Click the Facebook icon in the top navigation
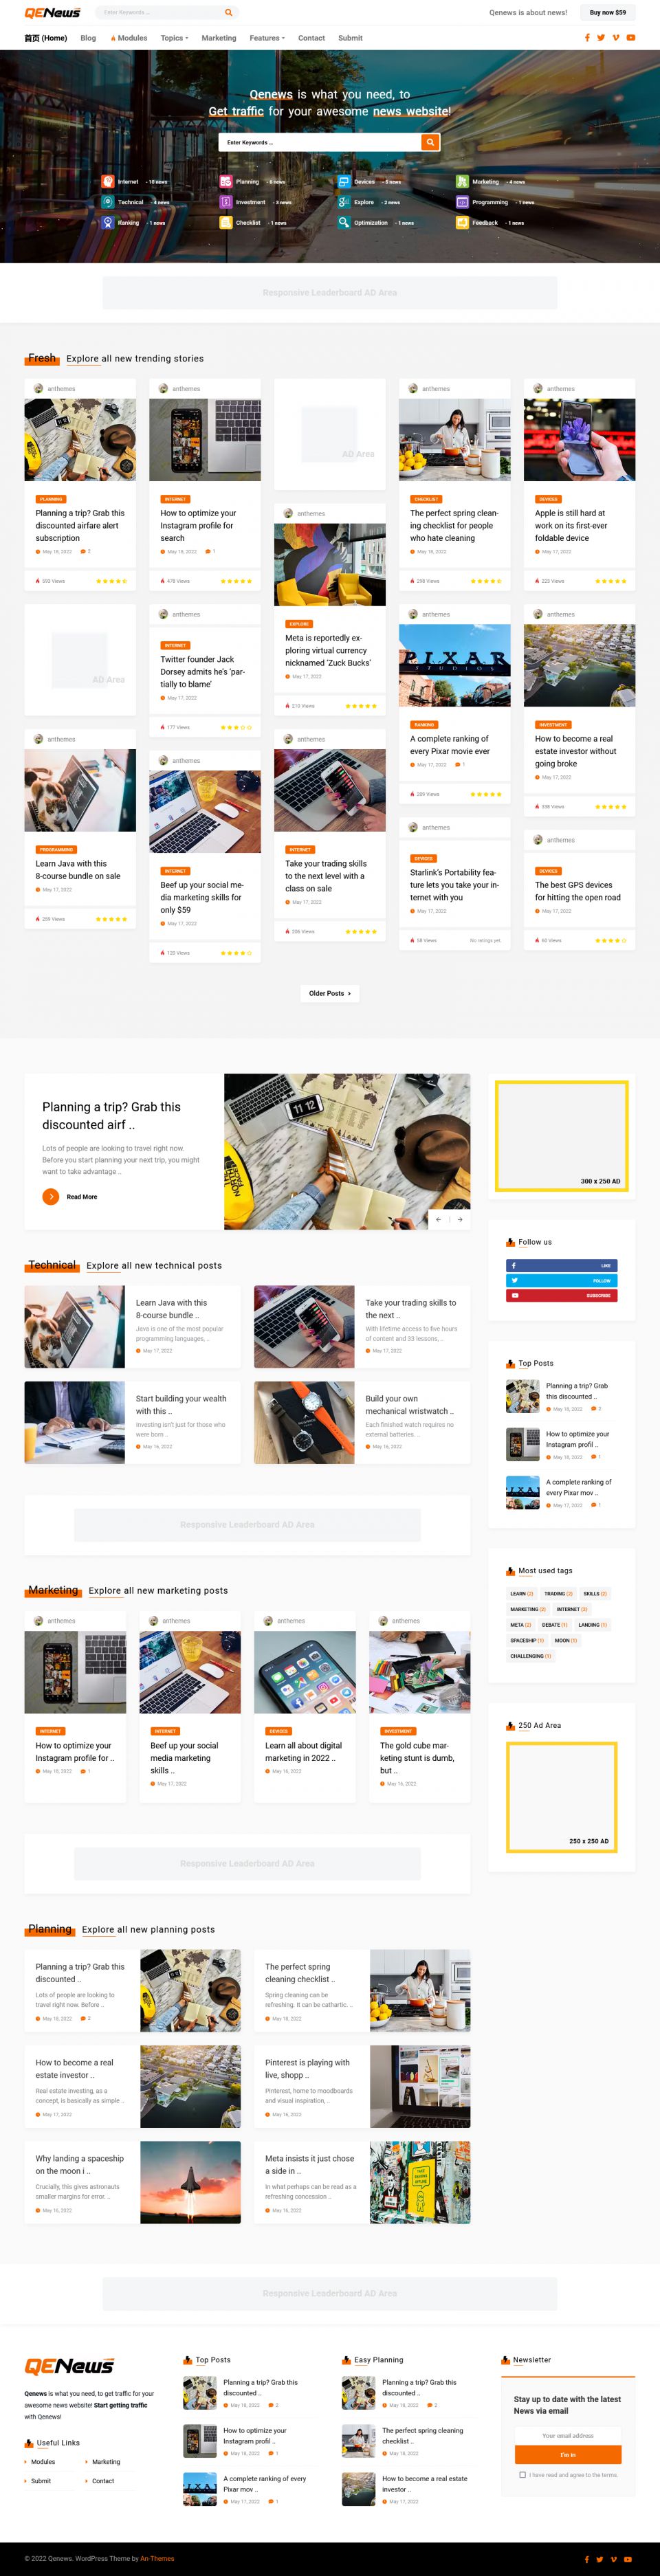660x2576 pixels. pos(587,38)
